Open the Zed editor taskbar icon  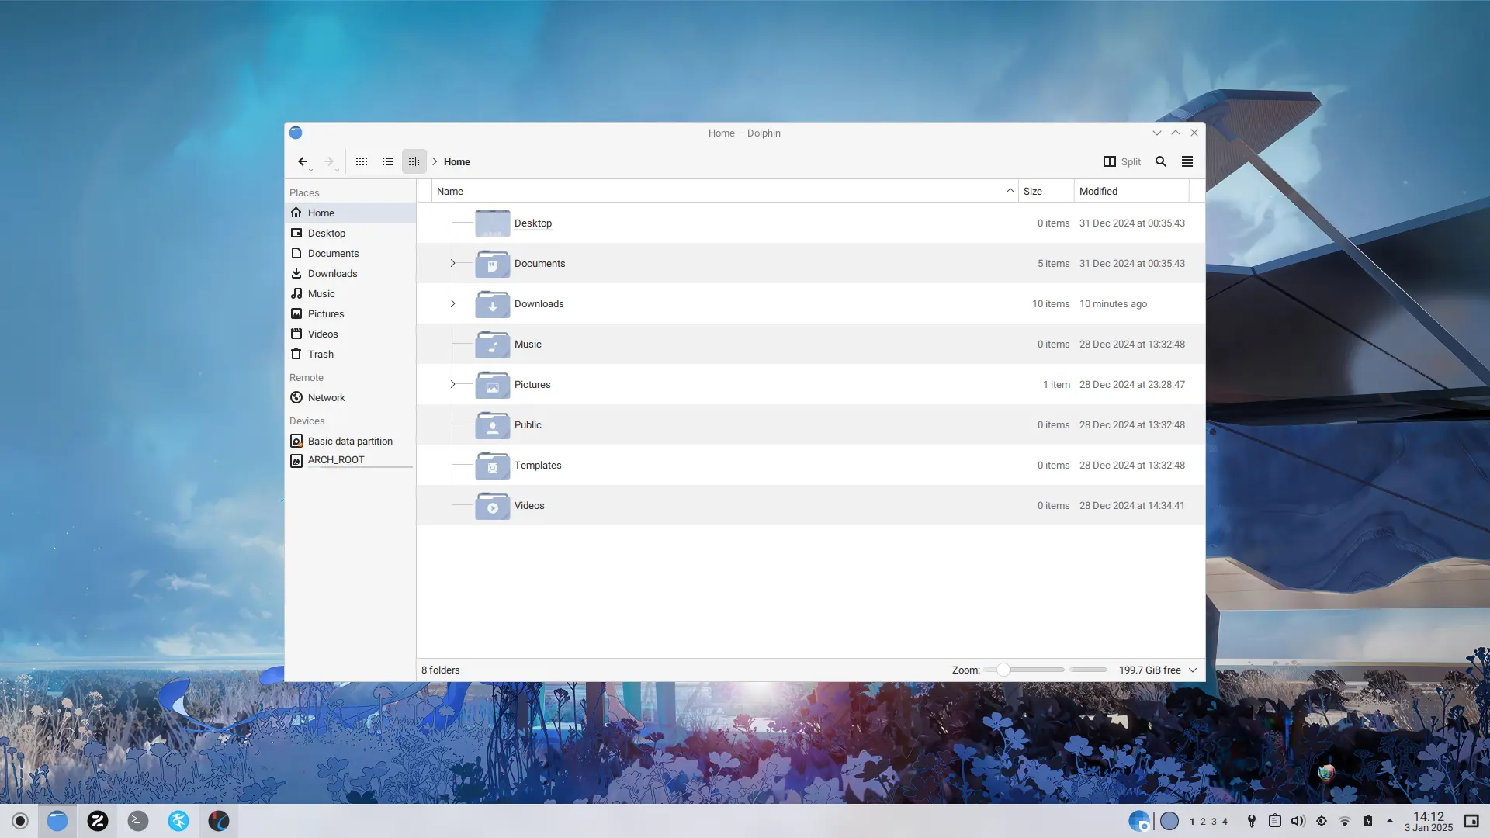[98, 821]
